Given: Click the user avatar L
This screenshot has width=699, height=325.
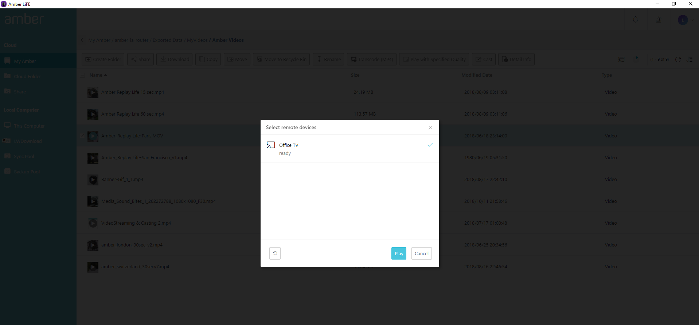Looking at the screenshot, I should pos(683,20).
